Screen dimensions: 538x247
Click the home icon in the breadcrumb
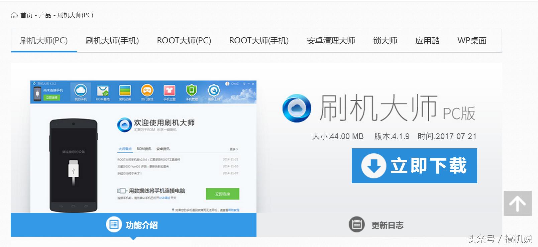point(14,15)
